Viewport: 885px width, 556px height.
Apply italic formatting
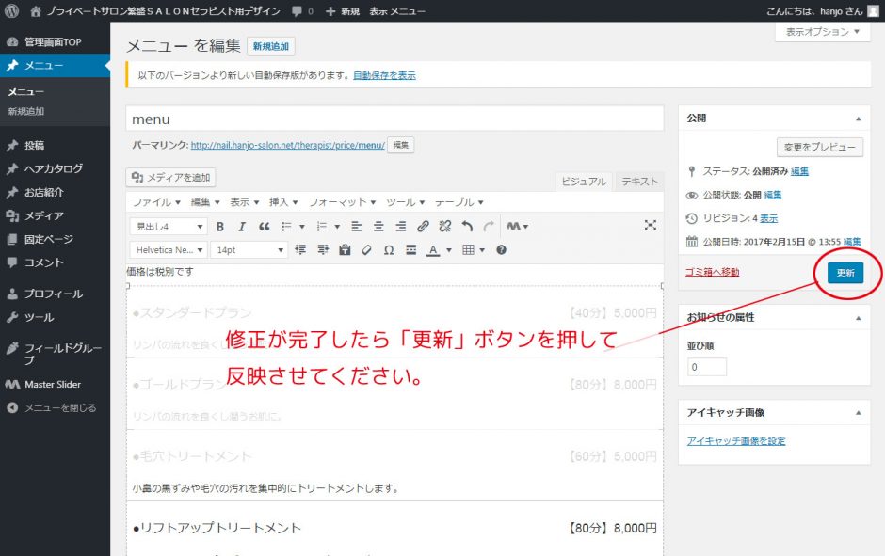(x=242, y=227)
